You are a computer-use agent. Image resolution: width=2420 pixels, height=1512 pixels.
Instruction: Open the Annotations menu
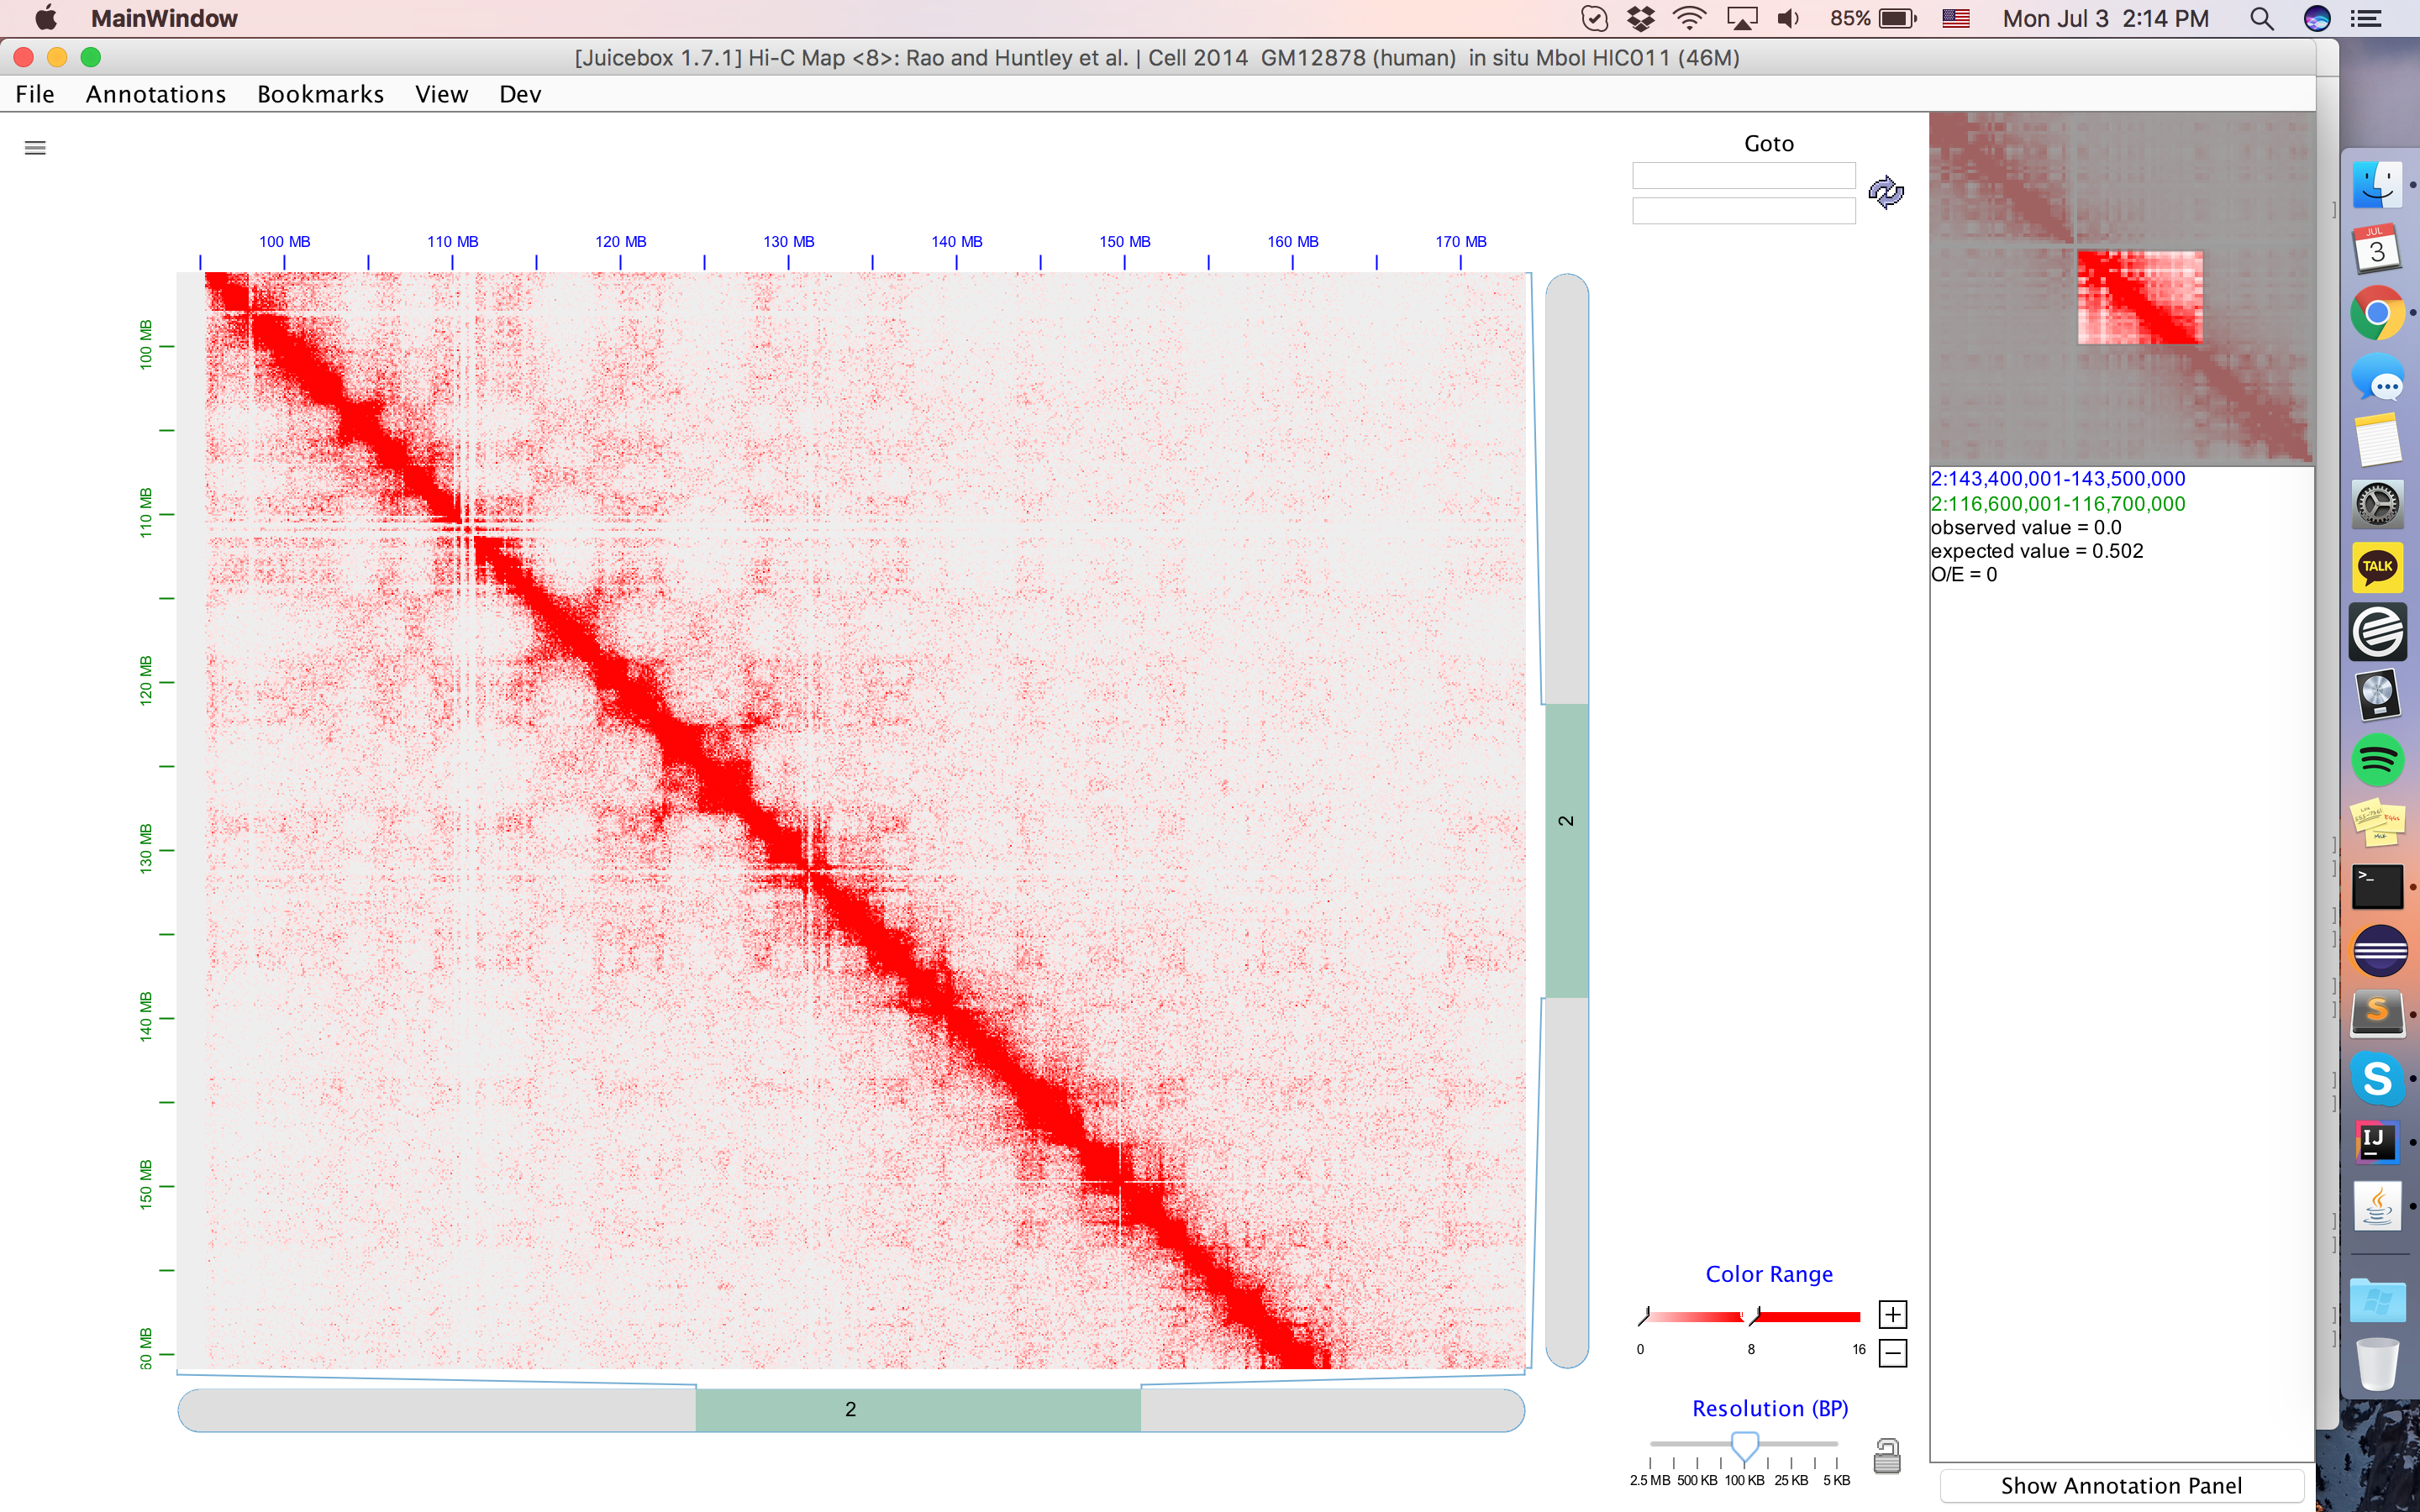pyautogui.click(x=155, y=93)
